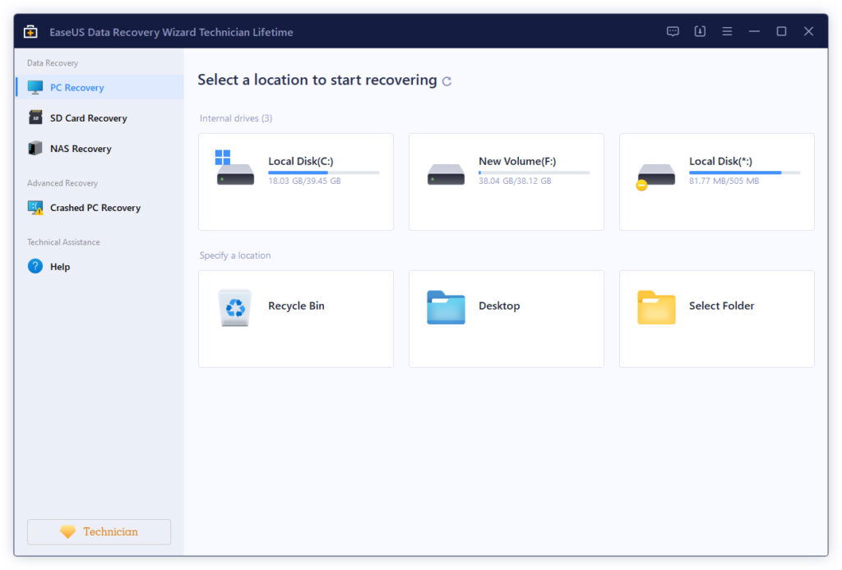842x570 pixels.
Task: Click the 'Advanced Recovery' section label
Action: coord(62,183)
